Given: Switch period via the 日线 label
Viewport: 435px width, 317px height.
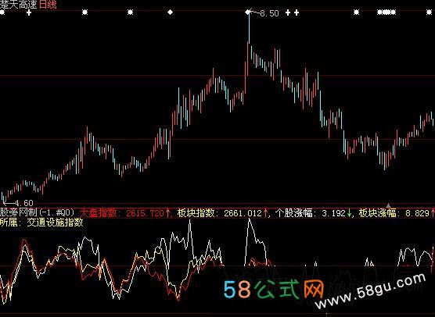Looking at the screenshot, I should point(48,5).
